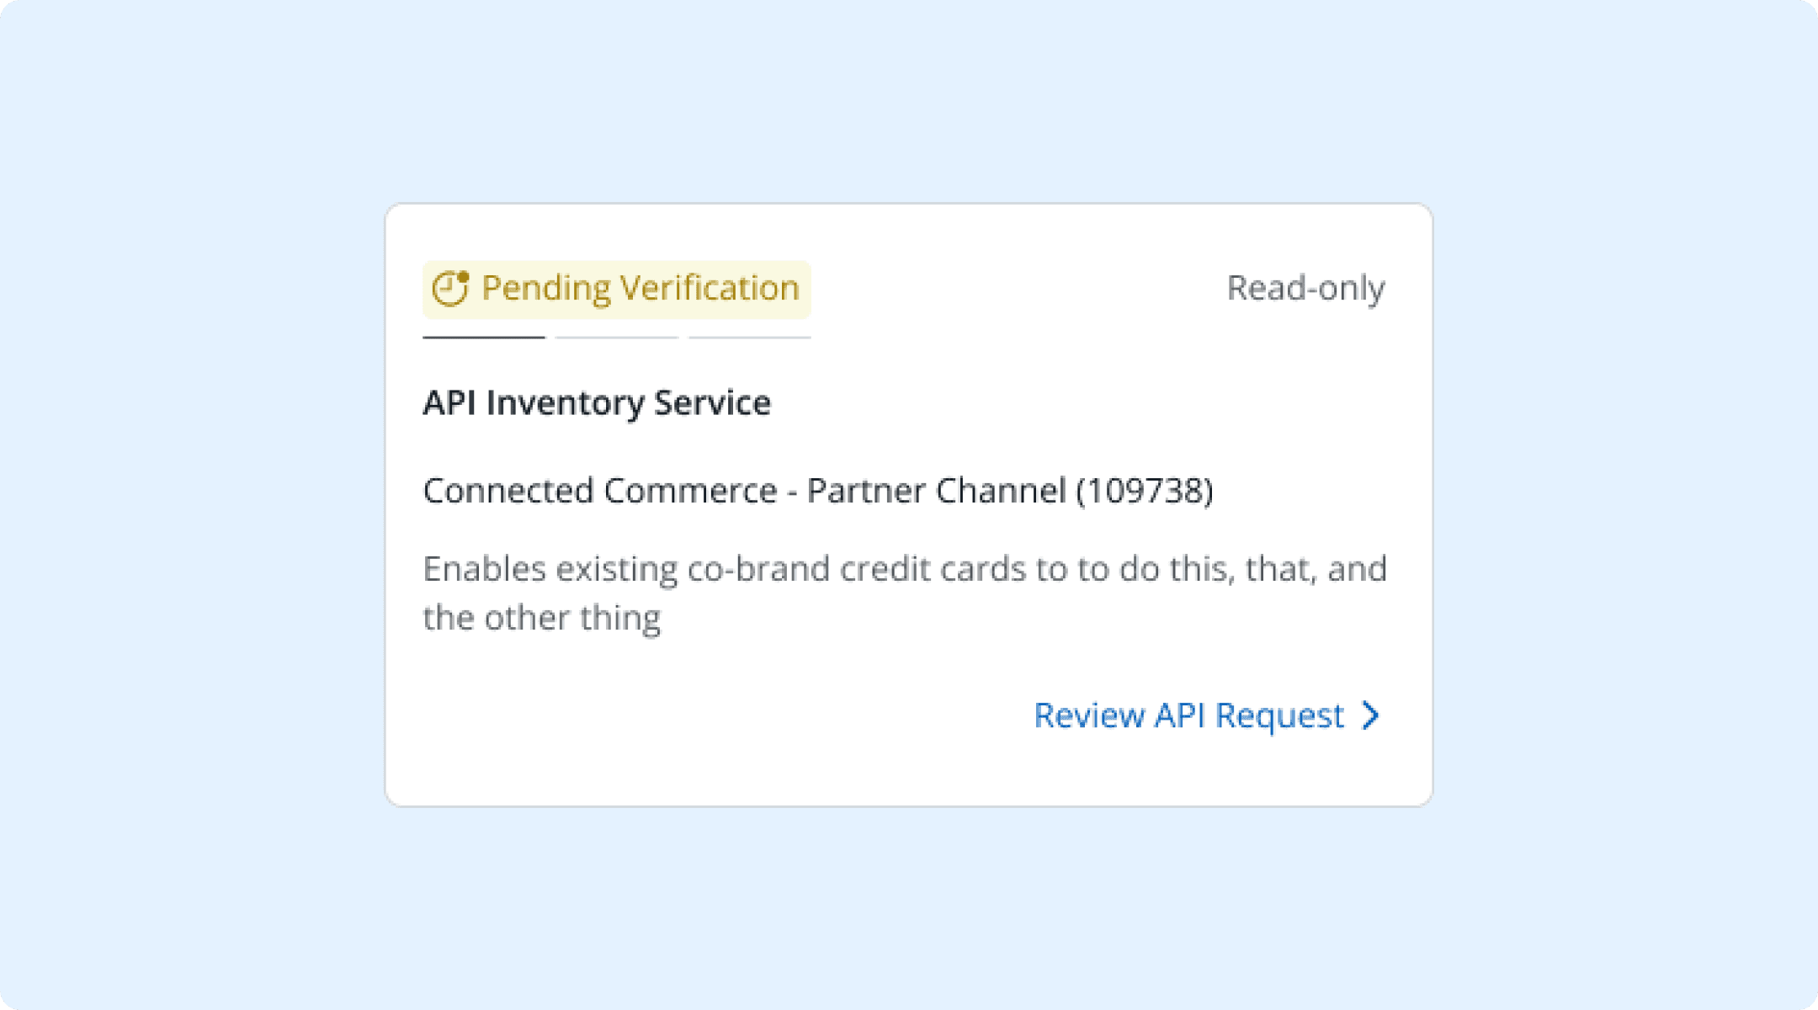
Task: Click the chevron arrow beside Review API Request
Action: pyautogui.click(x=1371, y=715)
